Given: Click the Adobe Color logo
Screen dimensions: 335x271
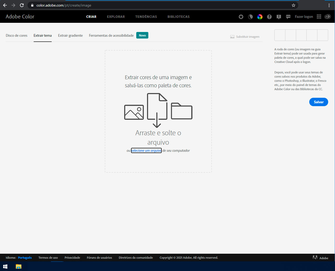Looking at the screenshot, I should point(20,17).
